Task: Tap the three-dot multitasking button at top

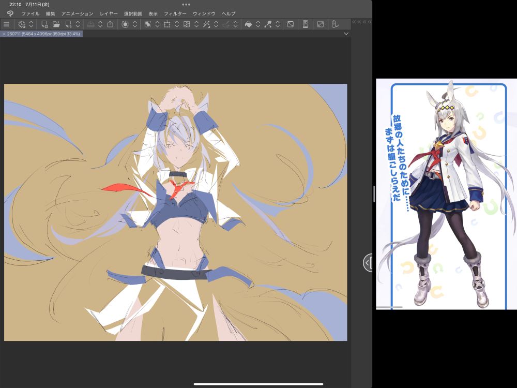Action: tap(186, 5)
